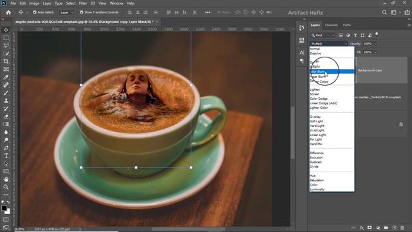The height and width of the screenshot is (232, 412).
Task: Create a new layer icon
Action: coord(394,227)
